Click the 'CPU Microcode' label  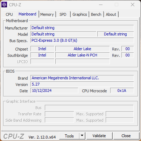[94, 91]
